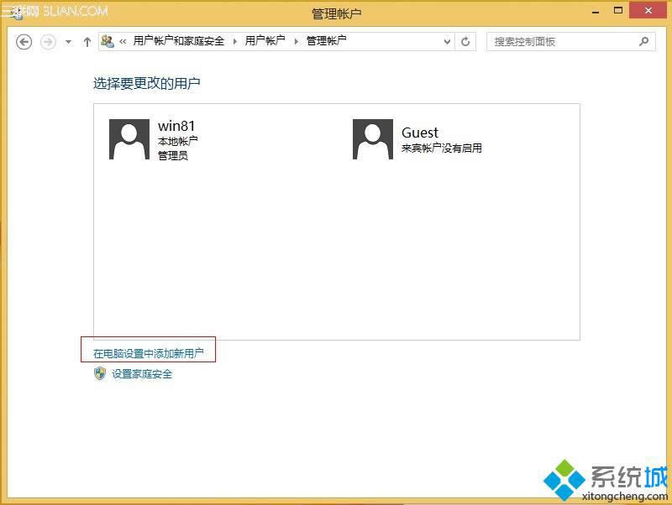Expand the « breadcrumb overflow chevron
The height and width of the screenshot is (505, 672).
tap(123, 41)
